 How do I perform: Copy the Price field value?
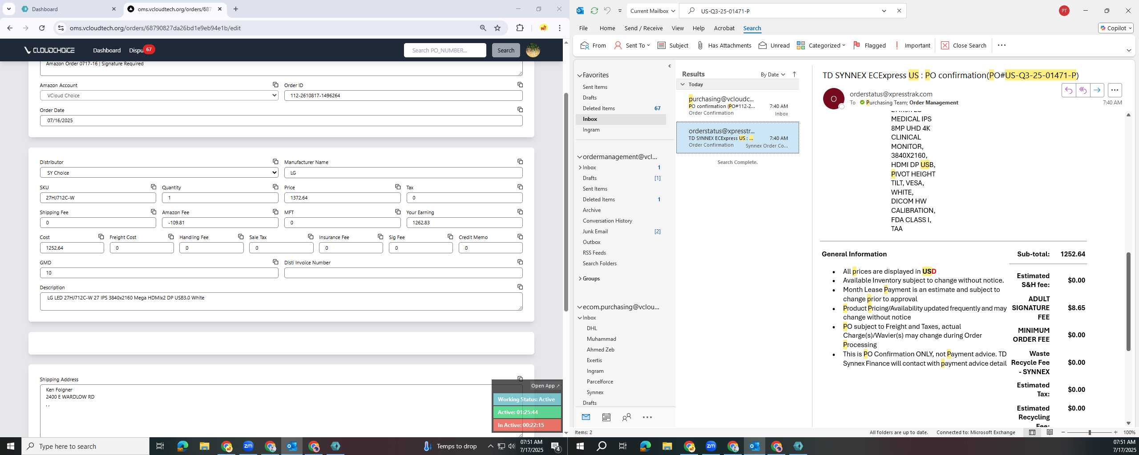397,187
